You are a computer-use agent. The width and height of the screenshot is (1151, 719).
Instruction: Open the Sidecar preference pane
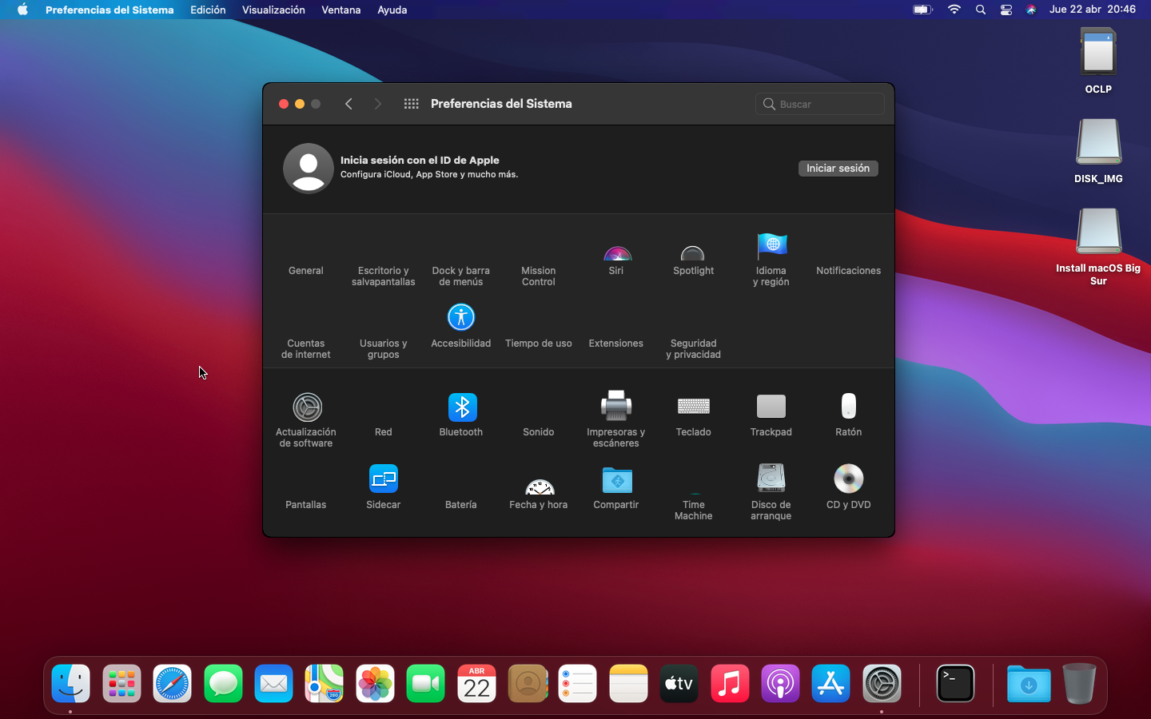[x=384, y=480]
